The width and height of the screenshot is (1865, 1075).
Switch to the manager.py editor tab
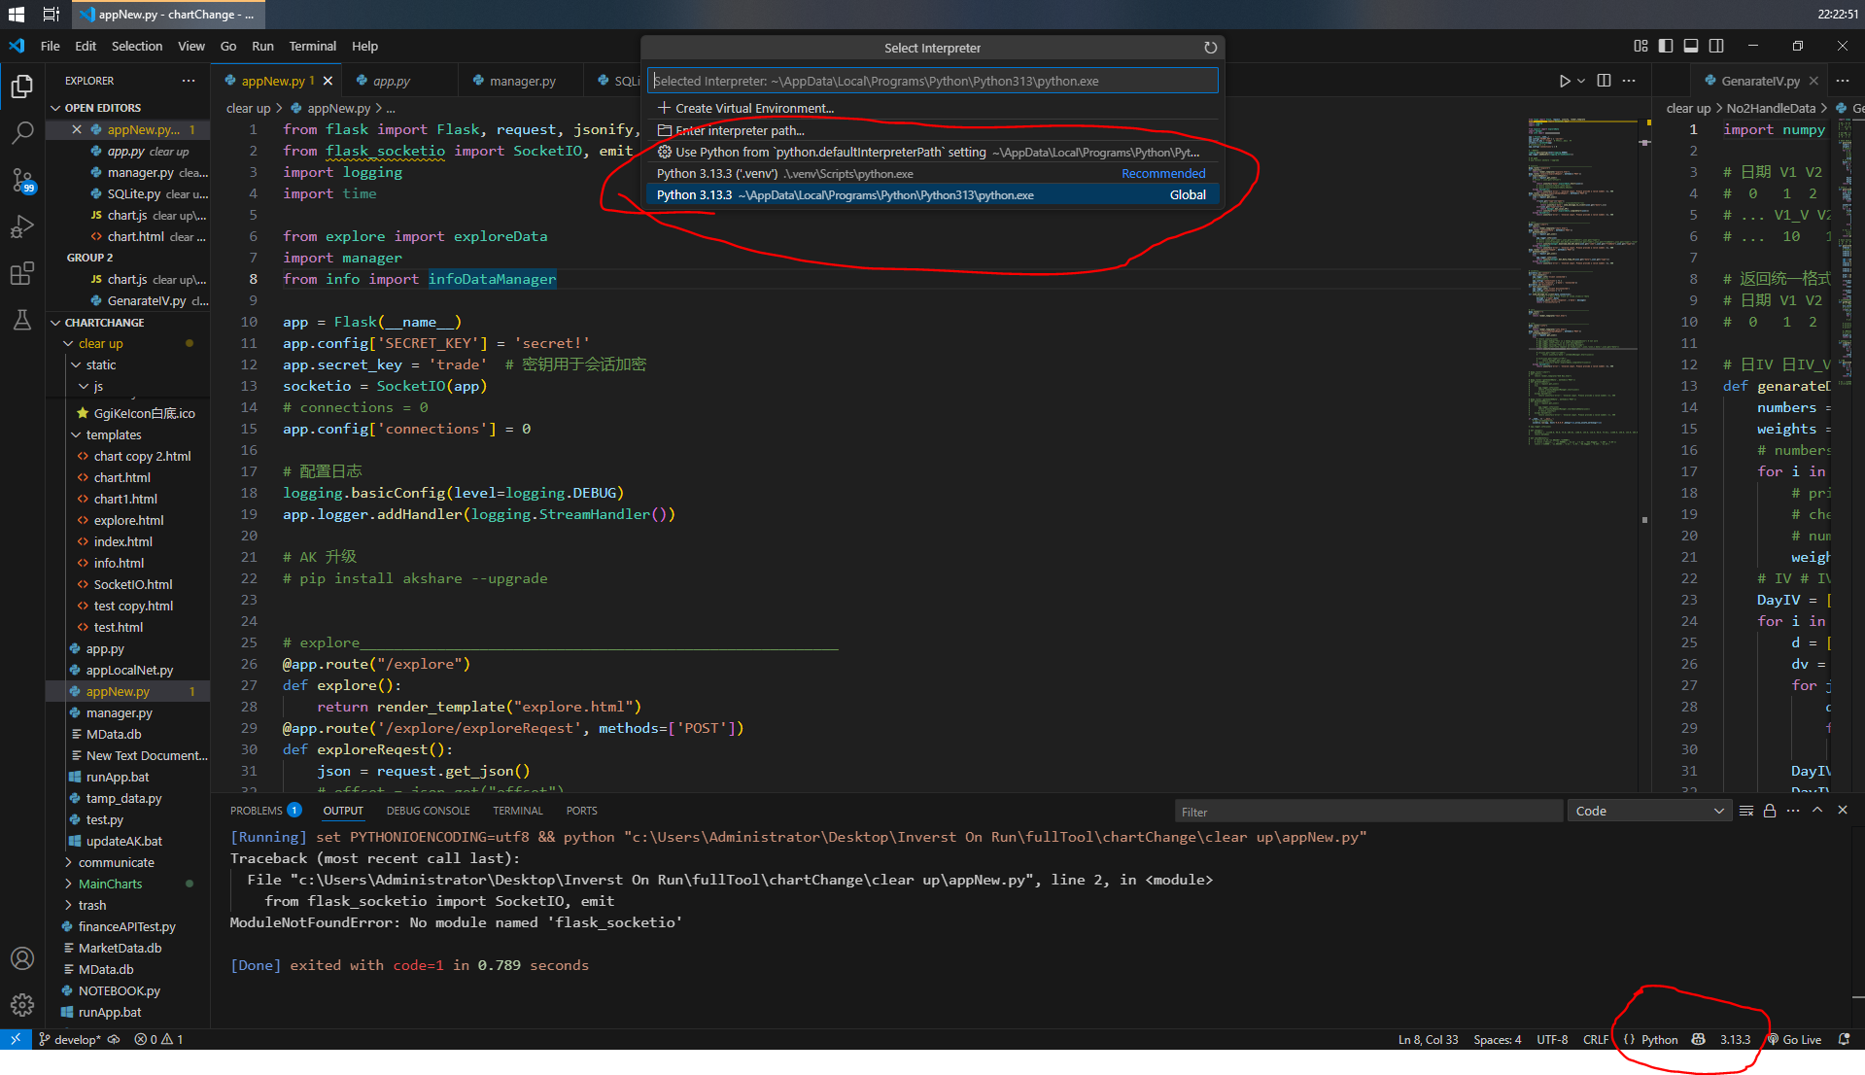tap(522, 81)
